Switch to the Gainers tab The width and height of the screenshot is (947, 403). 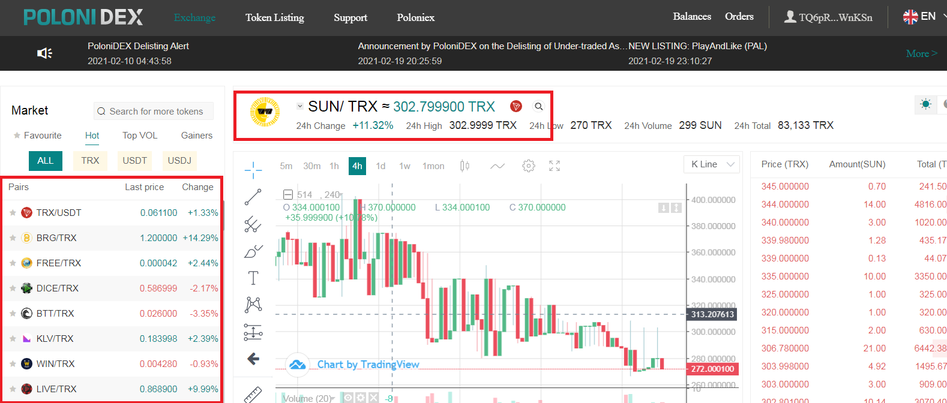tap(197, 136)
